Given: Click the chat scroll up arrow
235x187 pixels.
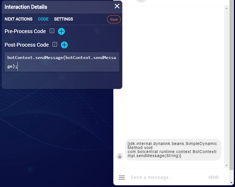Looking at the screenshot, I should (226, 8).
